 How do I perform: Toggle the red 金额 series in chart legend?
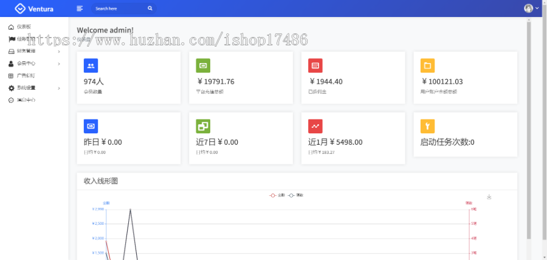tap(277, 195)
